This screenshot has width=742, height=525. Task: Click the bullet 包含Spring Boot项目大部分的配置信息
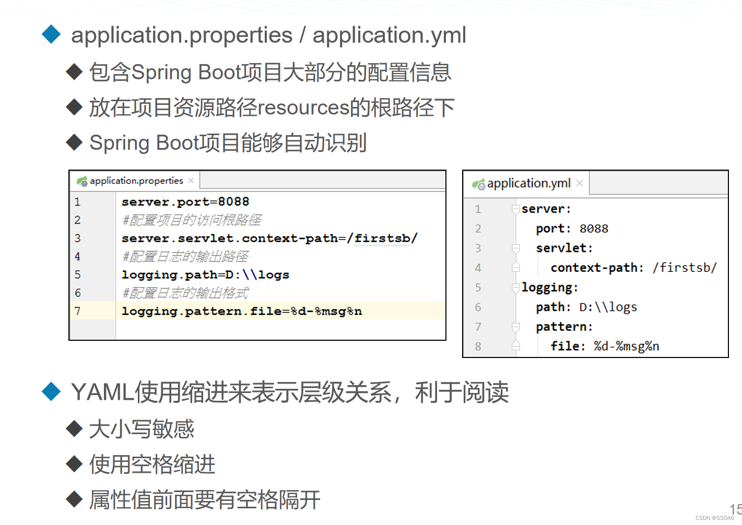click(x=270, y=72)
